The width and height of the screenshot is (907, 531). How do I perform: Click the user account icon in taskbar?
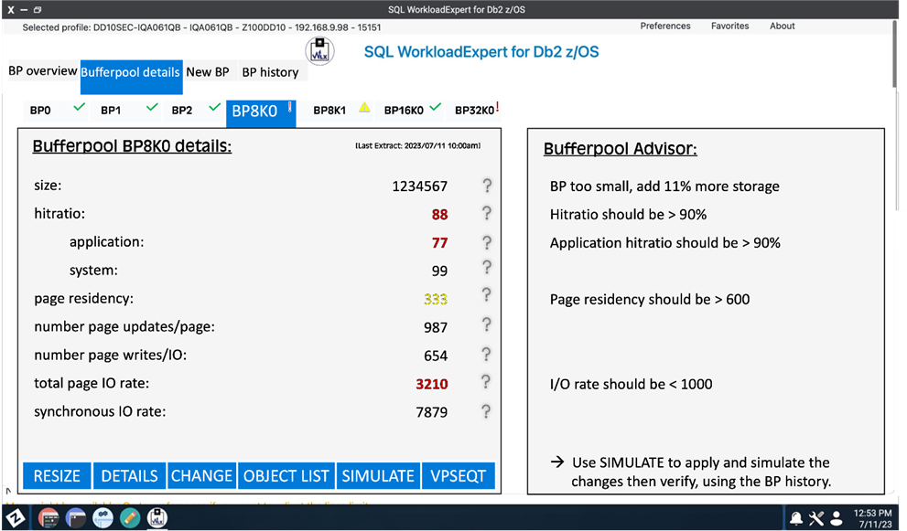(x=837, y=518)
